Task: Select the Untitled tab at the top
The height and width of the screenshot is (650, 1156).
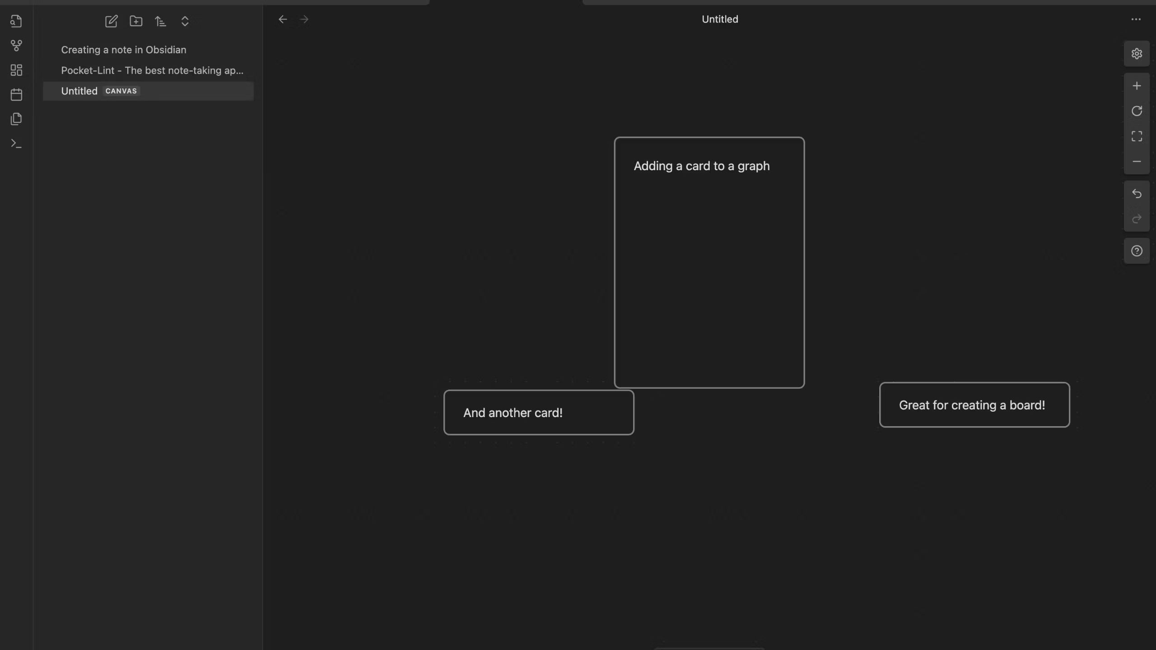Action: pos(719,19)
